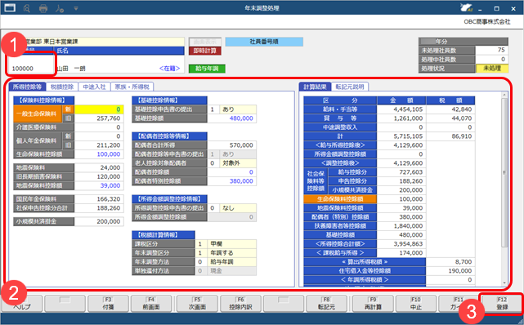Switch to the 税額控除 tab
Screen dimensions: 524x325
(62, 87)
